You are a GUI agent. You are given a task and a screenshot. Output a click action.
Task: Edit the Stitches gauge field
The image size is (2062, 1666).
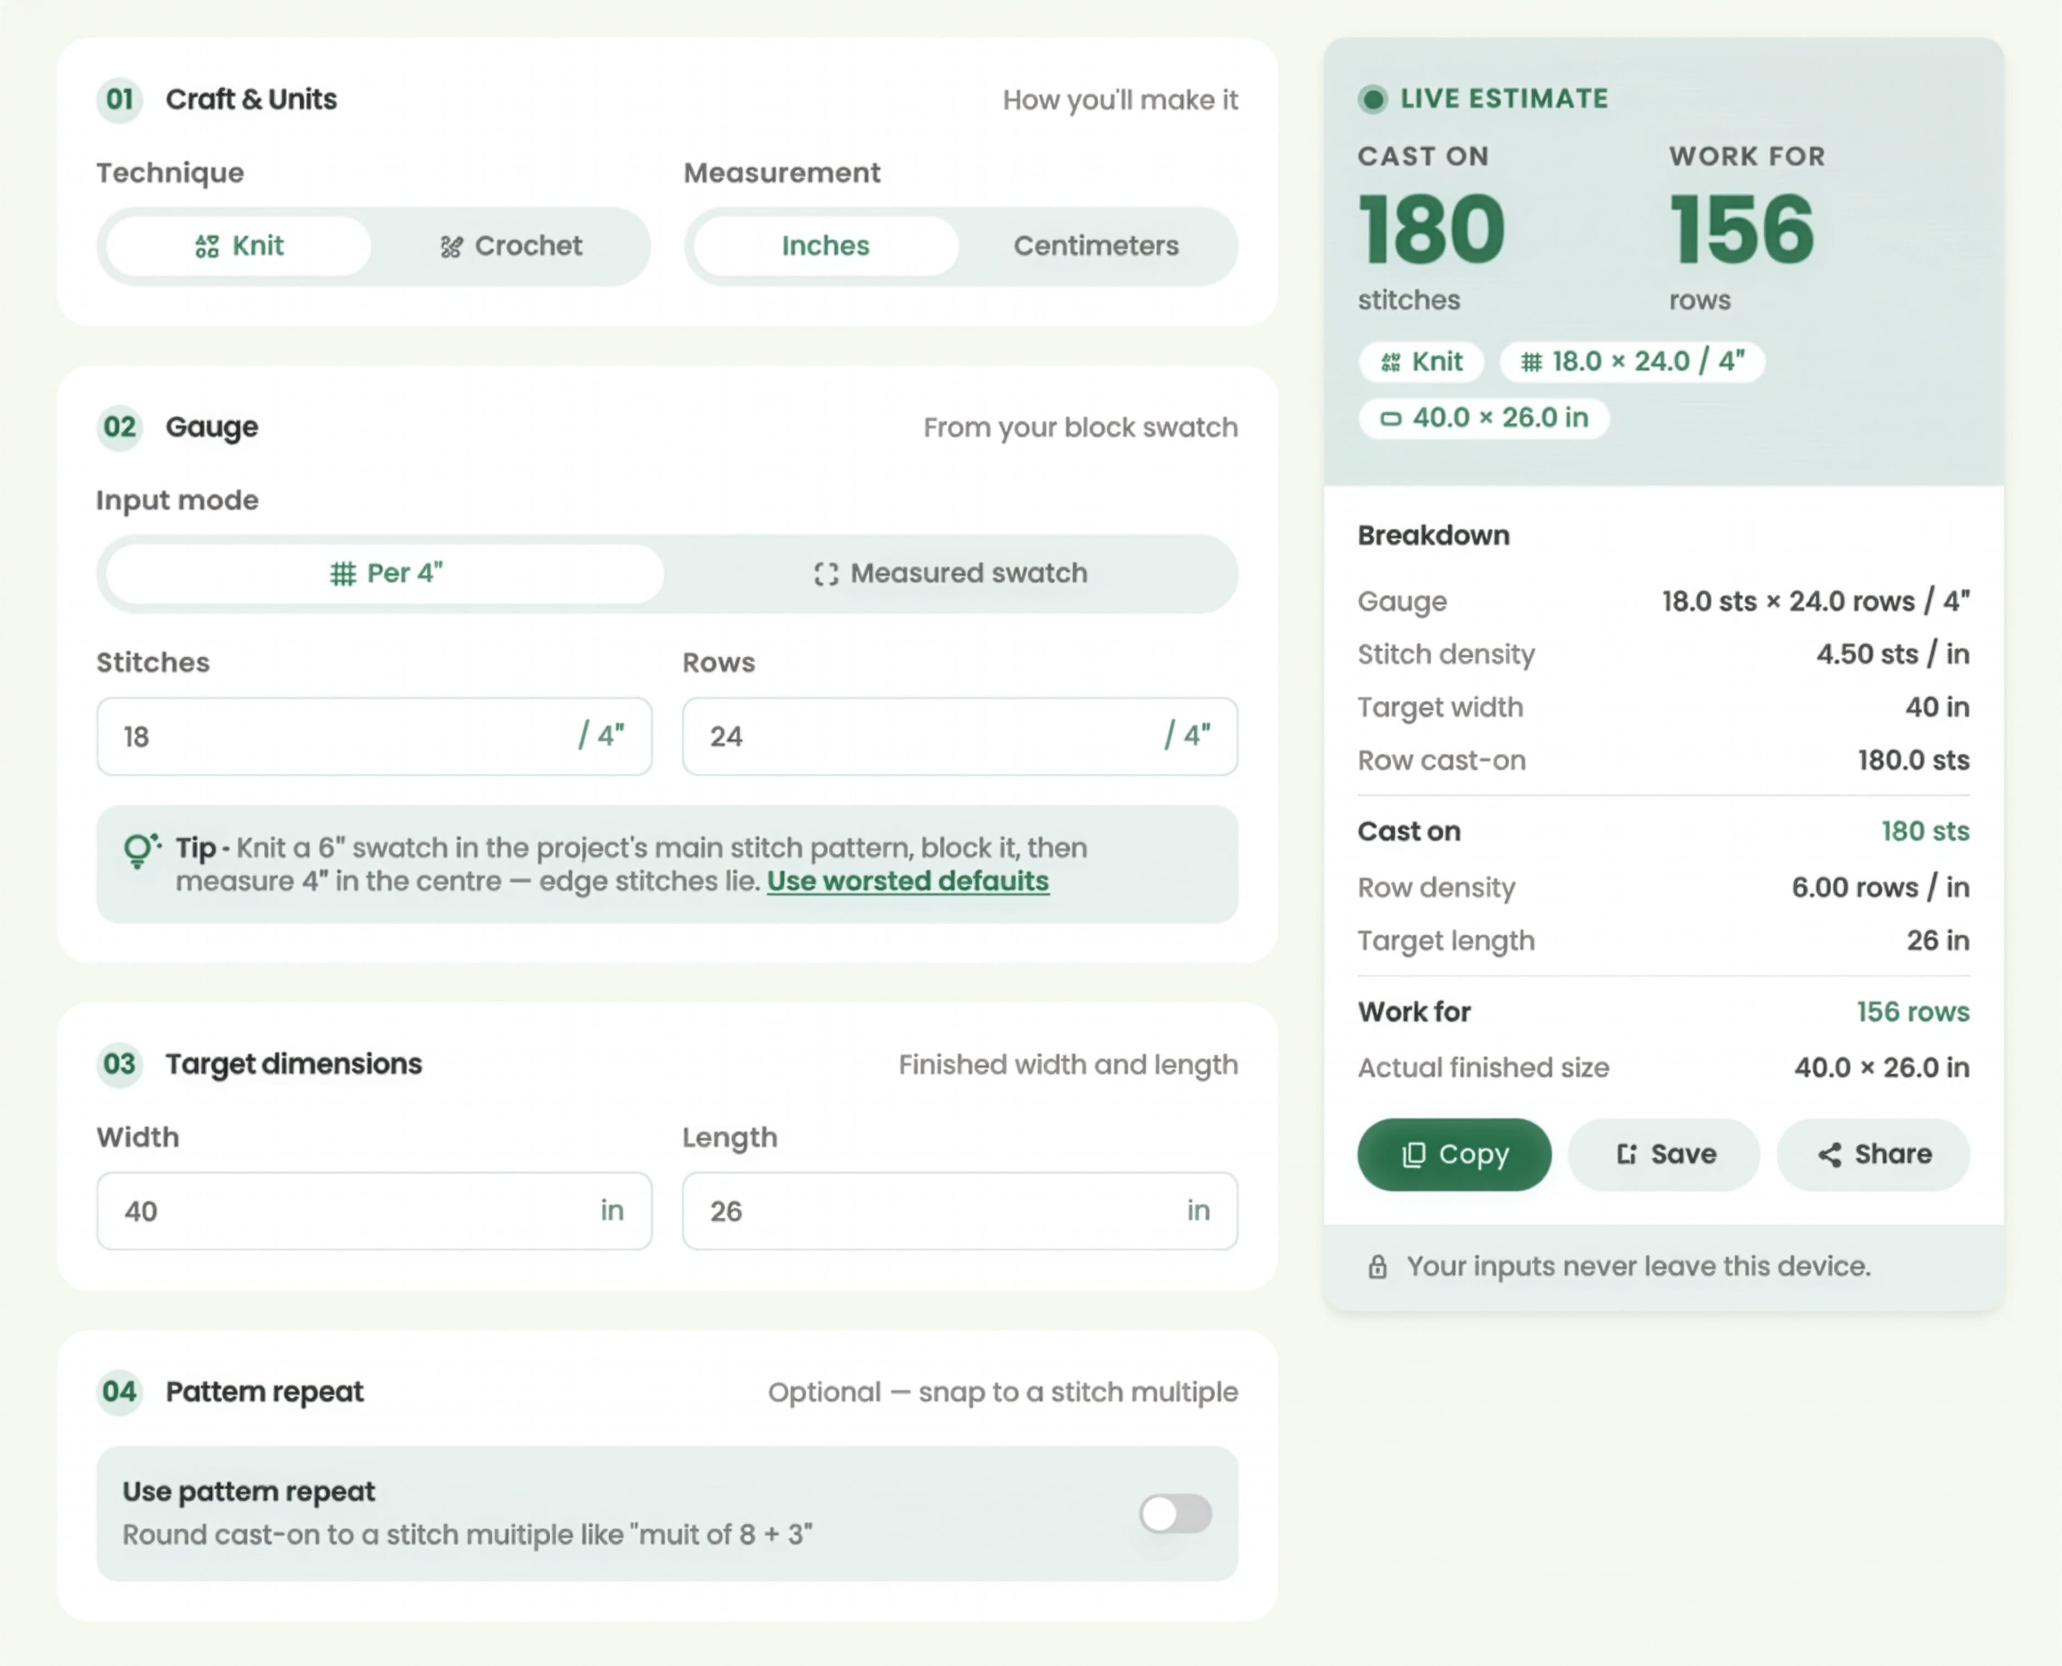point(374,736)
